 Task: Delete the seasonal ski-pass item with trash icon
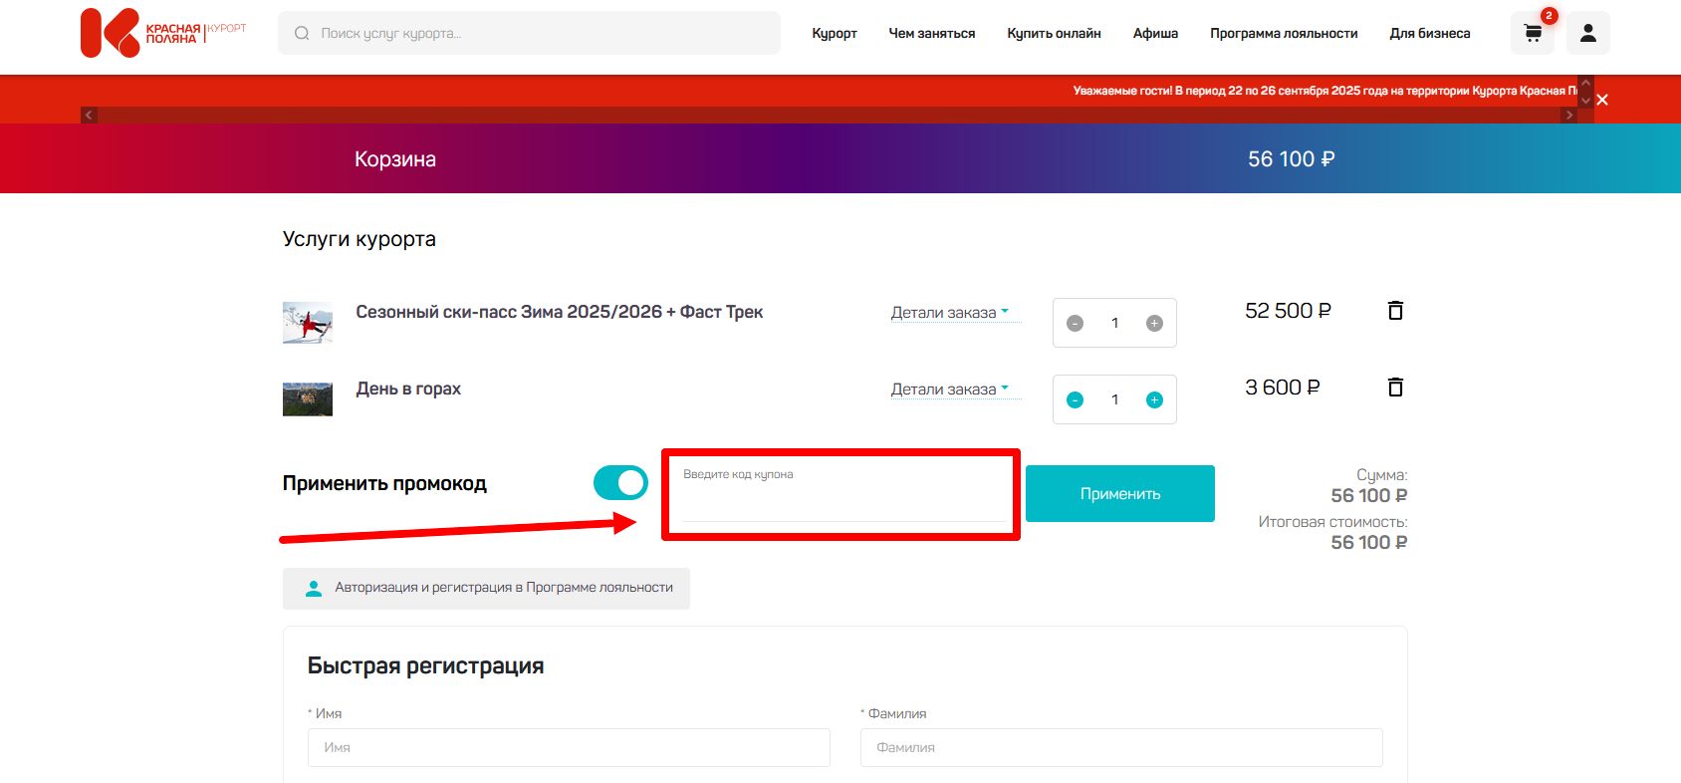tap(1395, 311)
